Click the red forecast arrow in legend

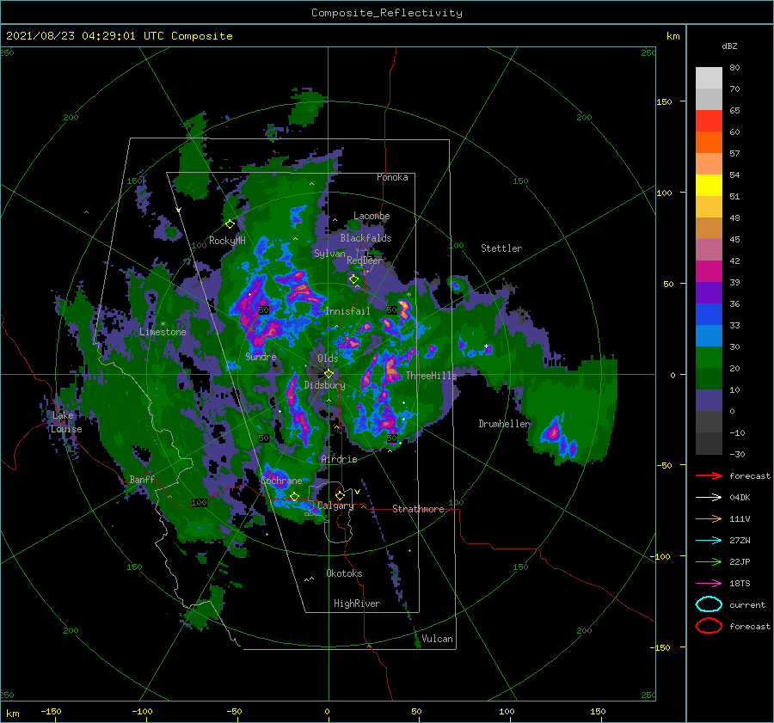coord(709,475)
